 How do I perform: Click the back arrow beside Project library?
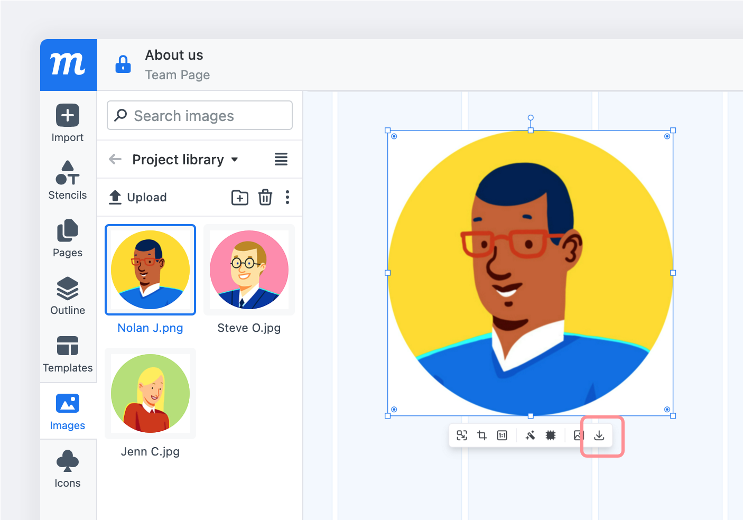(x=115, y=159)
